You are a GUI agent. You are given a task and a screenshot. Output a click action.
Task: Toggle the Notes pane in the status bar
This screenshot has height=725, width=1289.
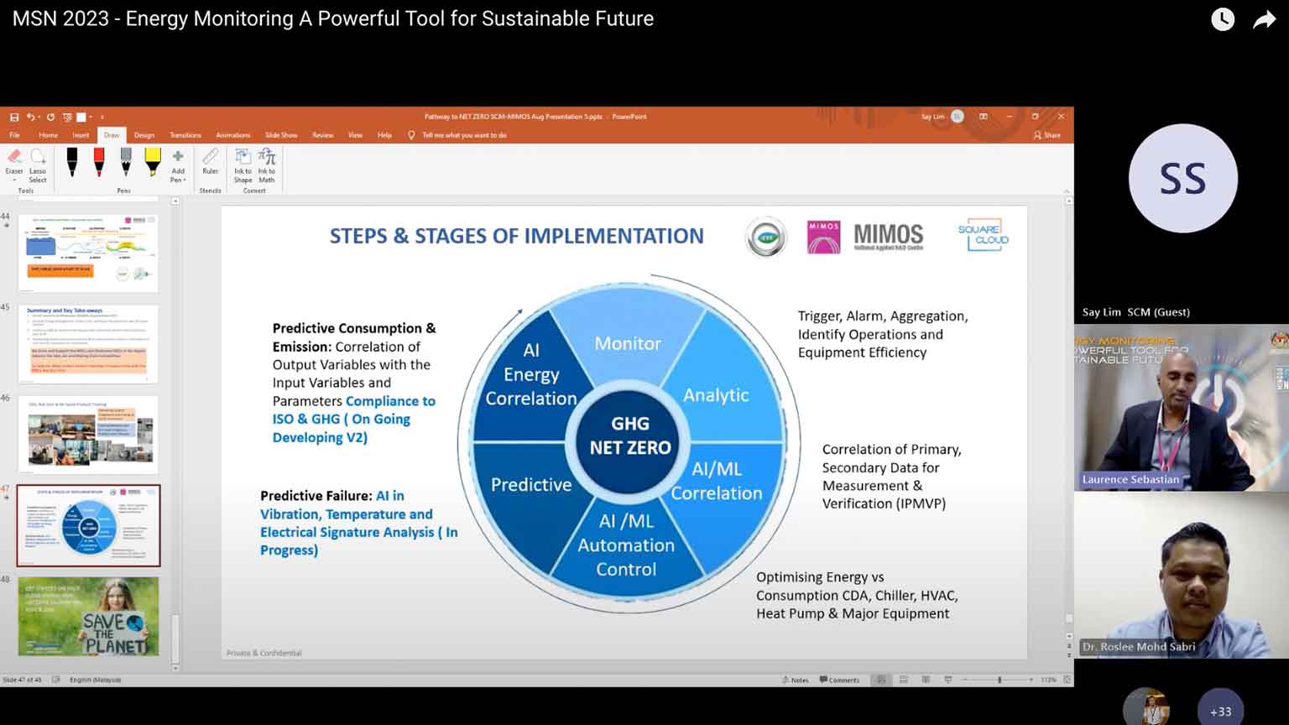coord(796,680)
